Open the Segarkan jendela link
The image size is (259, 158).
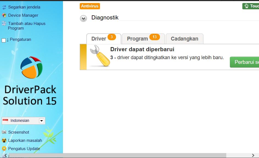point(24,7)
